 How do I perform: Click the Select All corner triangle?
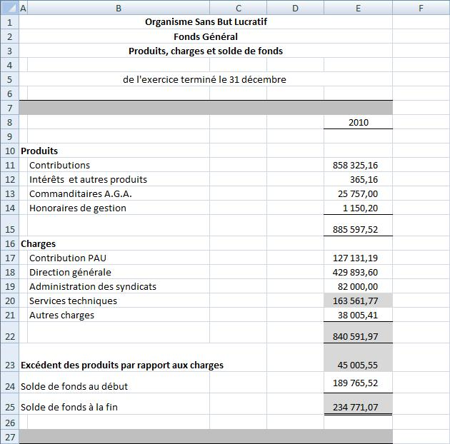(x=9, y=8)
